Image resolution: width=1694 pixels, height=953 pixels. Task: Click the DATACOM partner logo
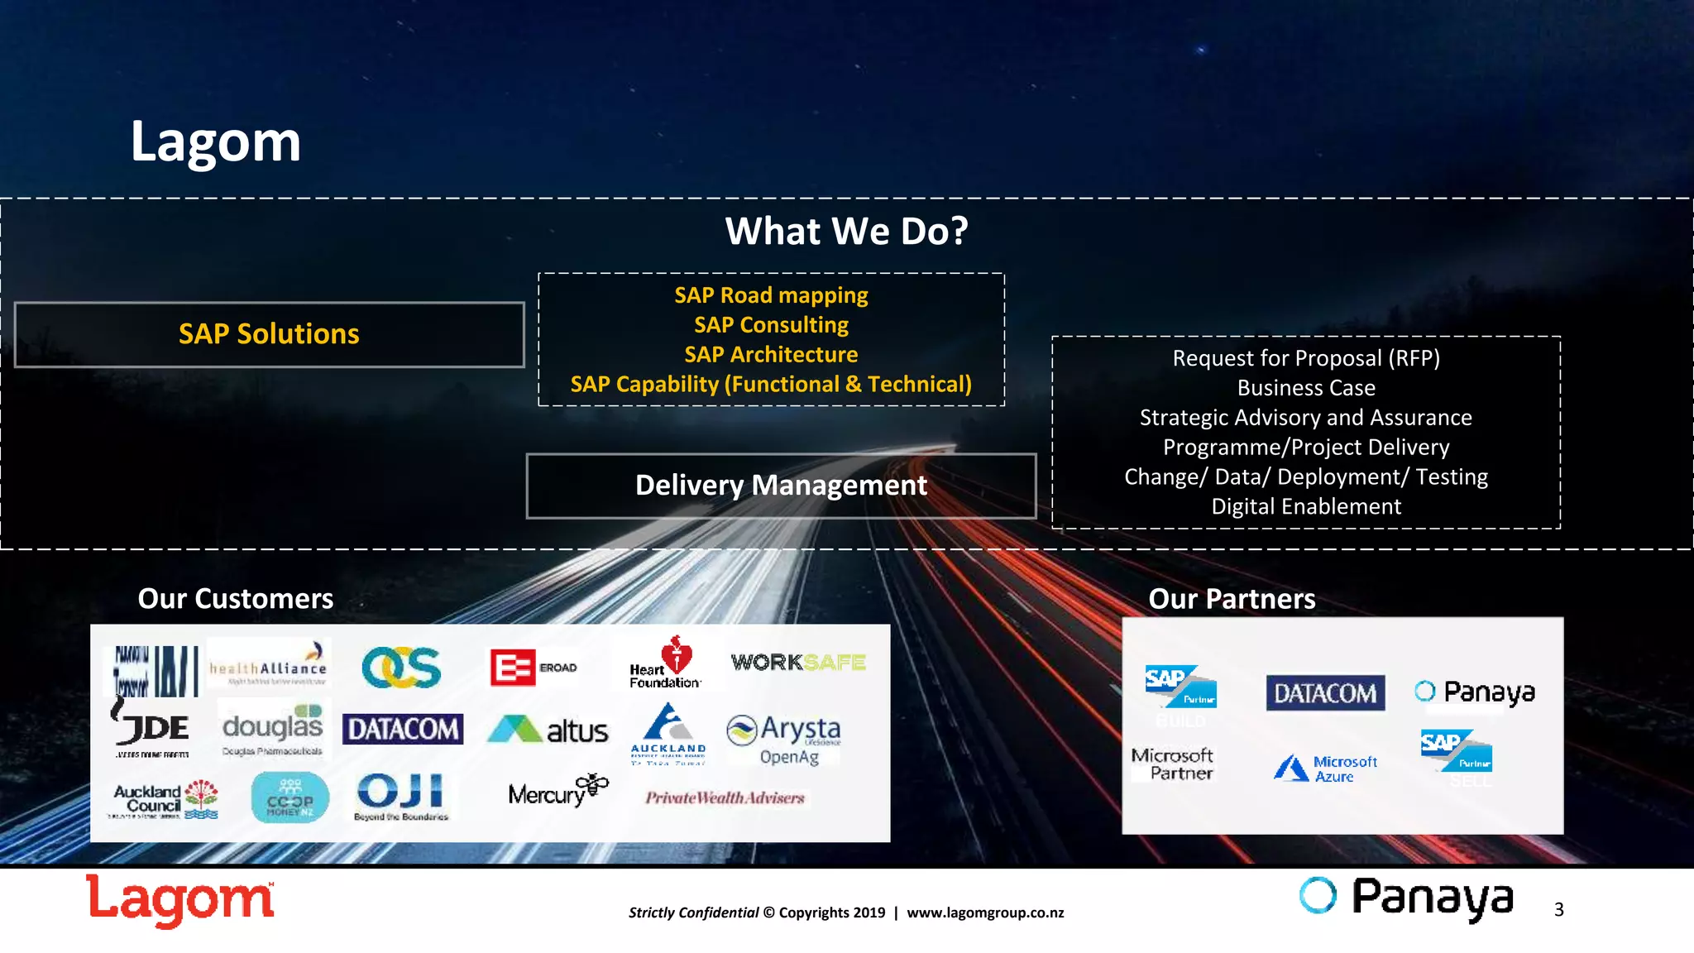pos(1325,692)
